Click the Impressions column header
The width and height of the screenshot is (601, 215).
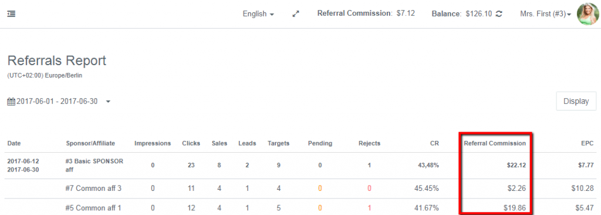pos(153,143)
